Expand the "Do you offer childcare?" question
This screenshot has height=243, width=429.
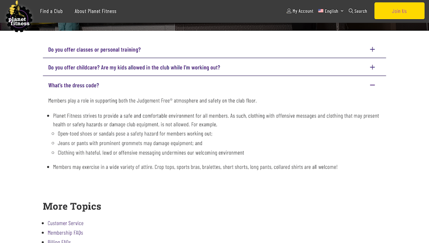pyautogui.click(x=134, y=67)
